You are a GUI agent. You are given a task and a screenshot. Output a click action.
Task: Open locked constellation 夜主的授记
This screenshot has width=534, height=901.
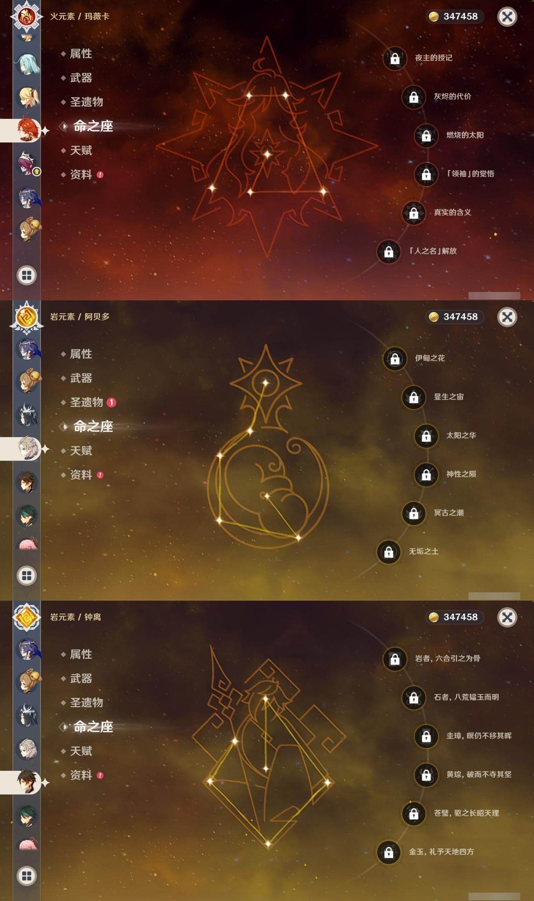point(395,58)
